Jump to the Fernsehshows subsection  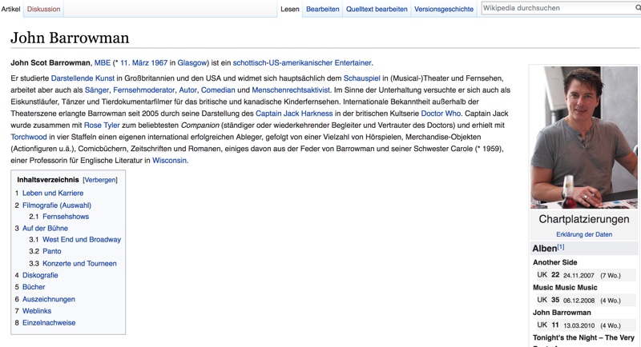pyautogui.click(x=66, y=217)
